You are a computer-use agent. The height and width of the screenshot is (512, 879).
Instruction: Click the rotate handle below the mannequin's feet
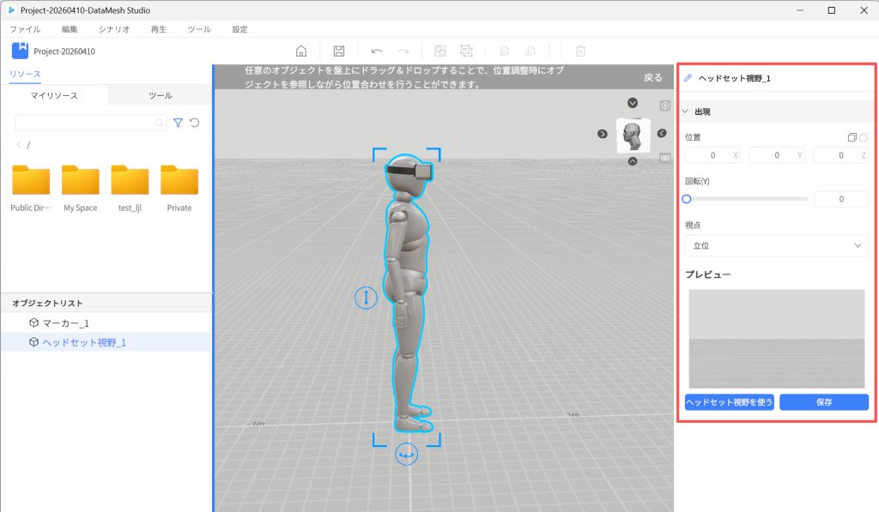pos(406,455)
